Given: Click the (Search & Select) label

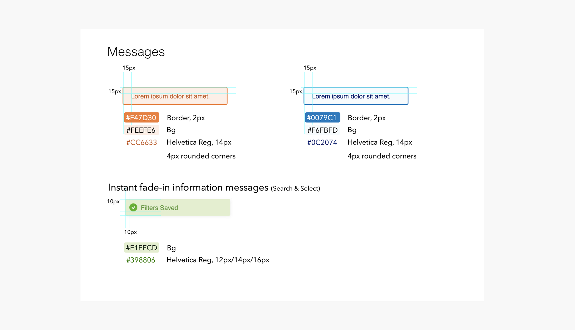Looking at the screenshot, I should coord(295,188).
